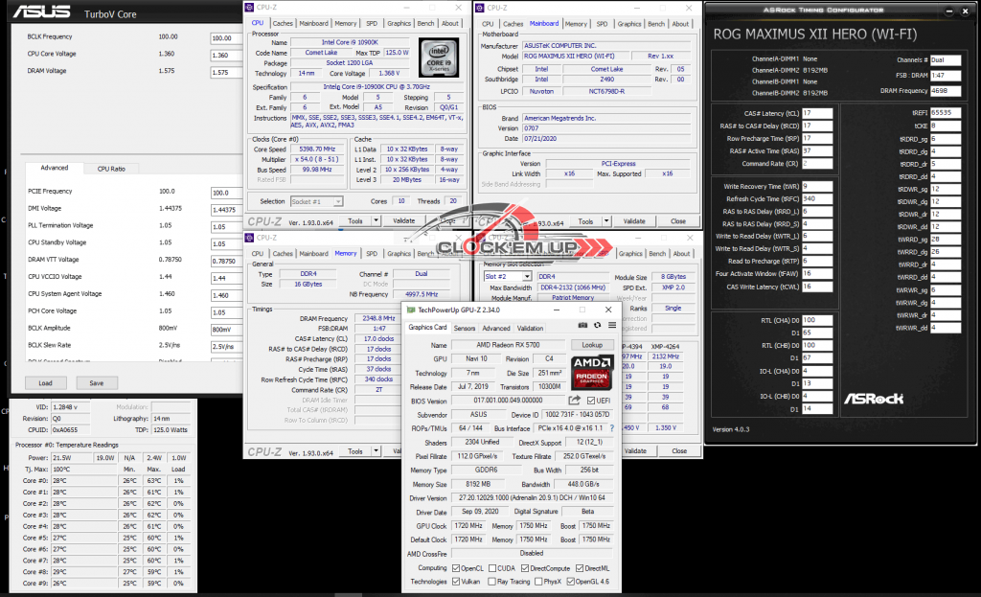
Task: Toggle the UEFI checkbox
Action: (x=592, y=401)
